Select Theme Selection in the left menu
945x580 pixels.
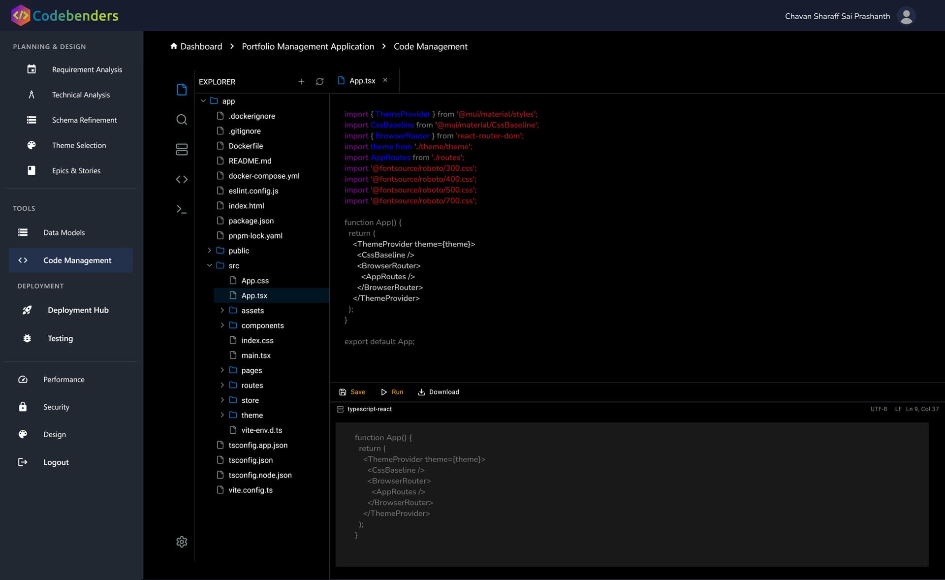coord(79,145)
